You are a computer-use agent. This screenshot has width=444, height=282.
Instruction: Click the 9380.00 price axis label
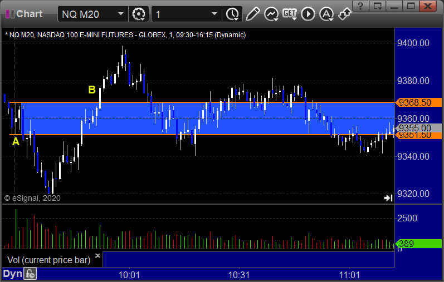[413, 81]
